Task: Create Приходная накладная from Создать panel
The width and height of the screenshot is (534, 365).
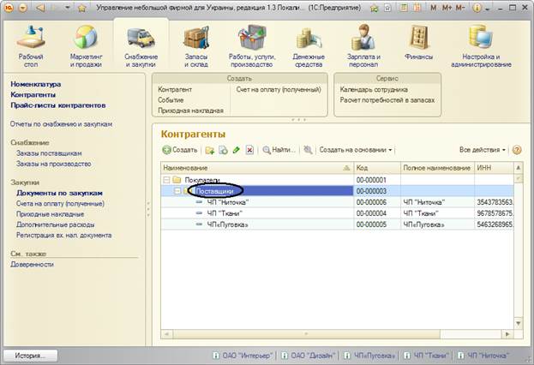Action: [x=190, y=111]
